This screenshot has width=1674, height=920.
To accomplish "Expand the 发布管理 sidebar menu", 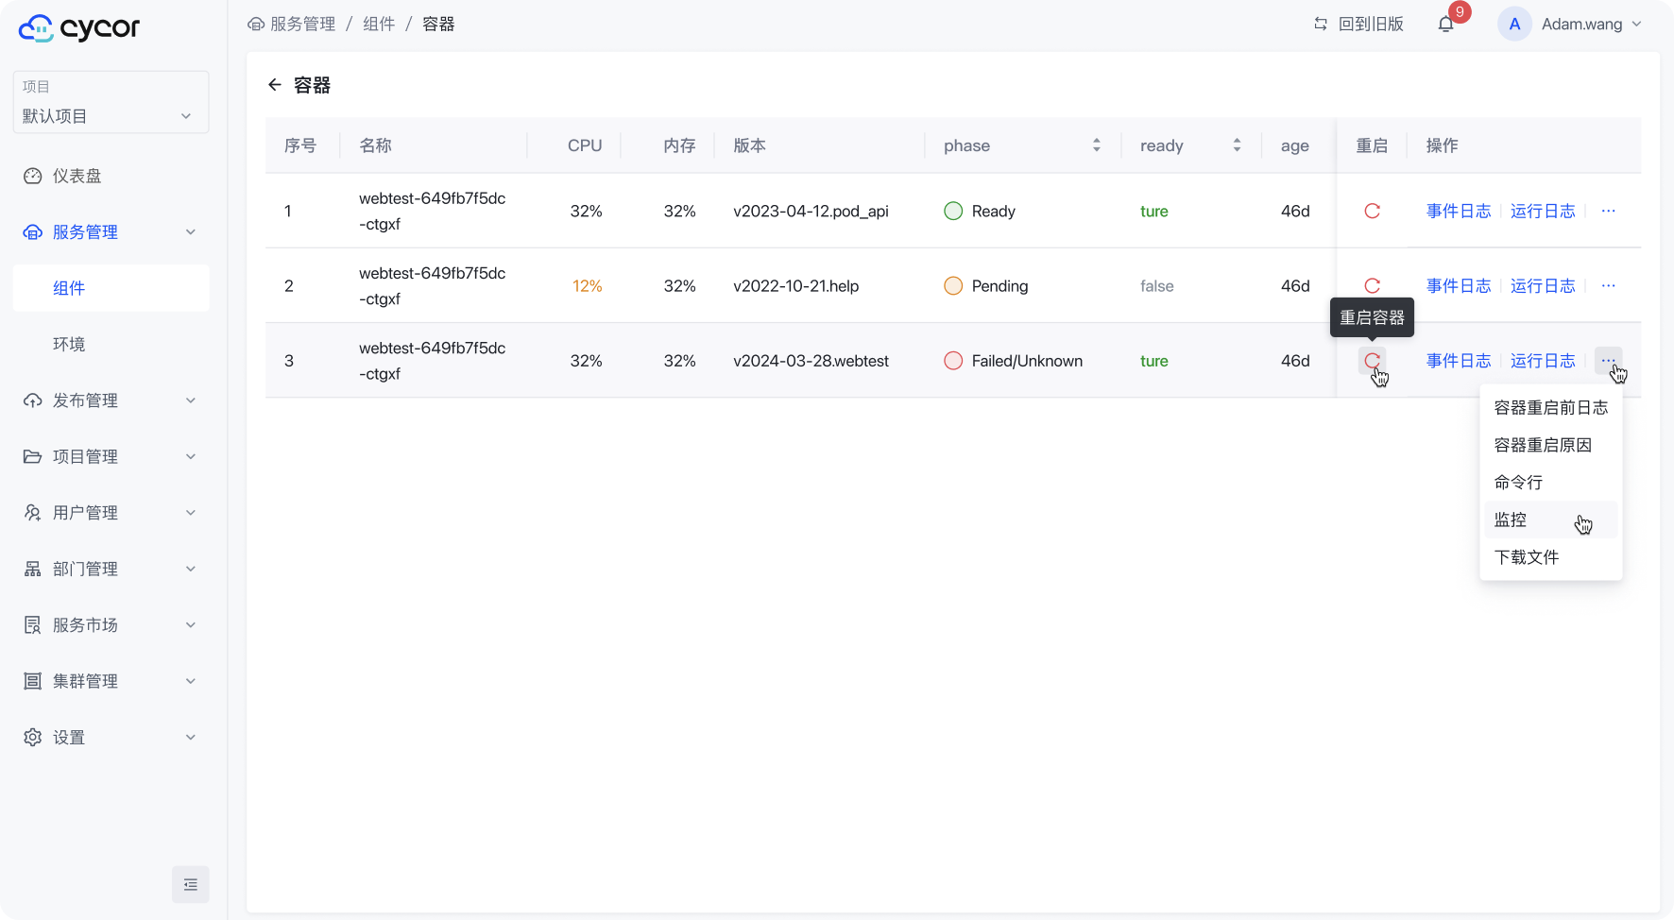I will (111, 400).
